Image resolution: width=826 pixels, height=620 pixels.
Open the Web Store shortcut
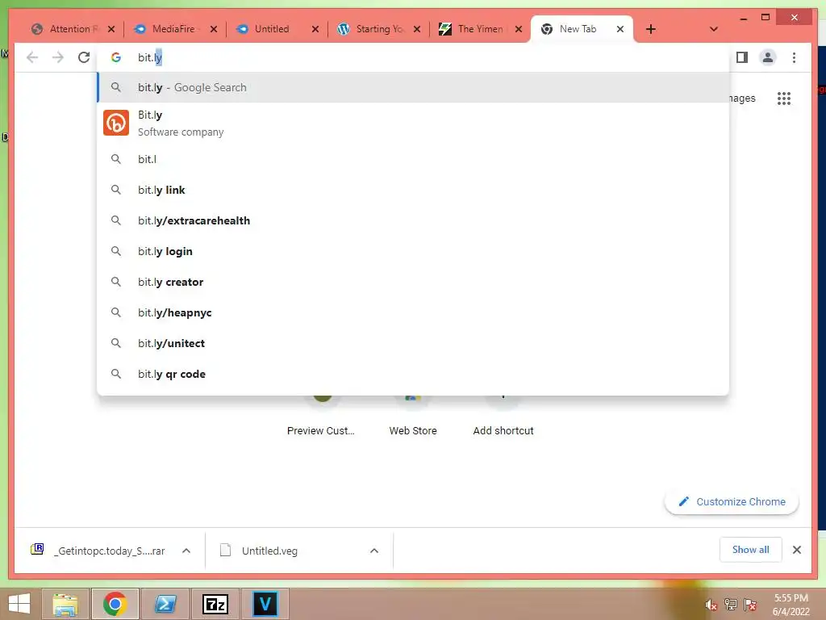[413, 431]
